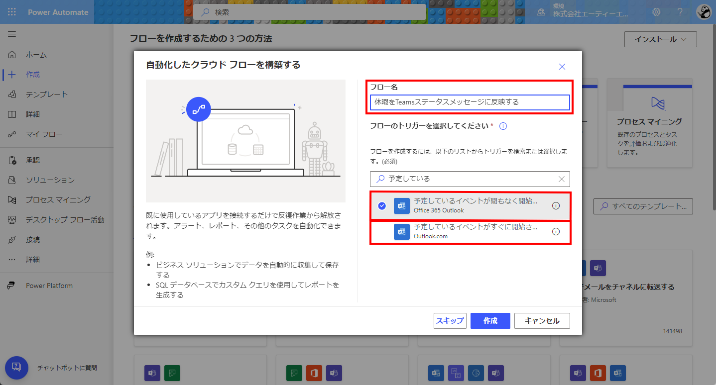Select the Outlook.com trigger option
The width and height of the screenshot is (716, 385).
[x=470, y=232]
